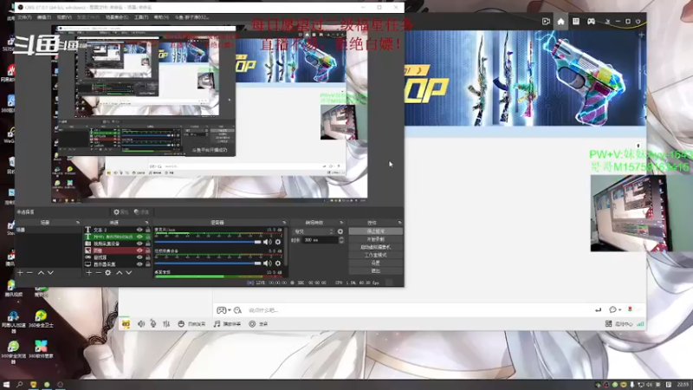Open the File menu in OBS
This screenshot has width=693, height=390.
(24, 17)
